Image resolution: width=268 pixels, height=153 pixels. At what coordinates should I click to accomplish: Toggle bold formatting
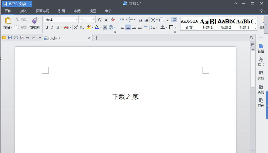tap(47, 27)
